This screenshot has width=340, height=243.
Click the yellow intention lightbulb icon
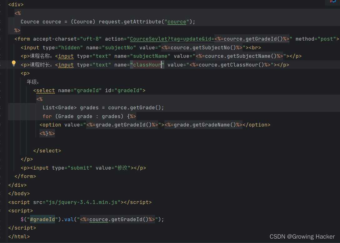(13, 63)
